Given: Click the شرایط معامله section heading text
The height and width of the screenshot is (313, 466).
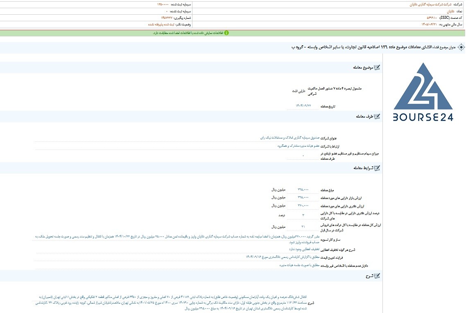Looking at the screenshot, I should (x=363, y=168).
